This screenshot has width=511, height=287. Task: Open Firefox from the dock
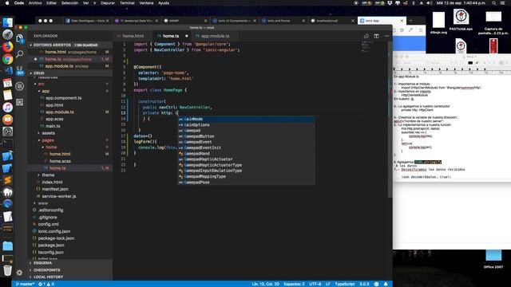(x=7, y=47)
